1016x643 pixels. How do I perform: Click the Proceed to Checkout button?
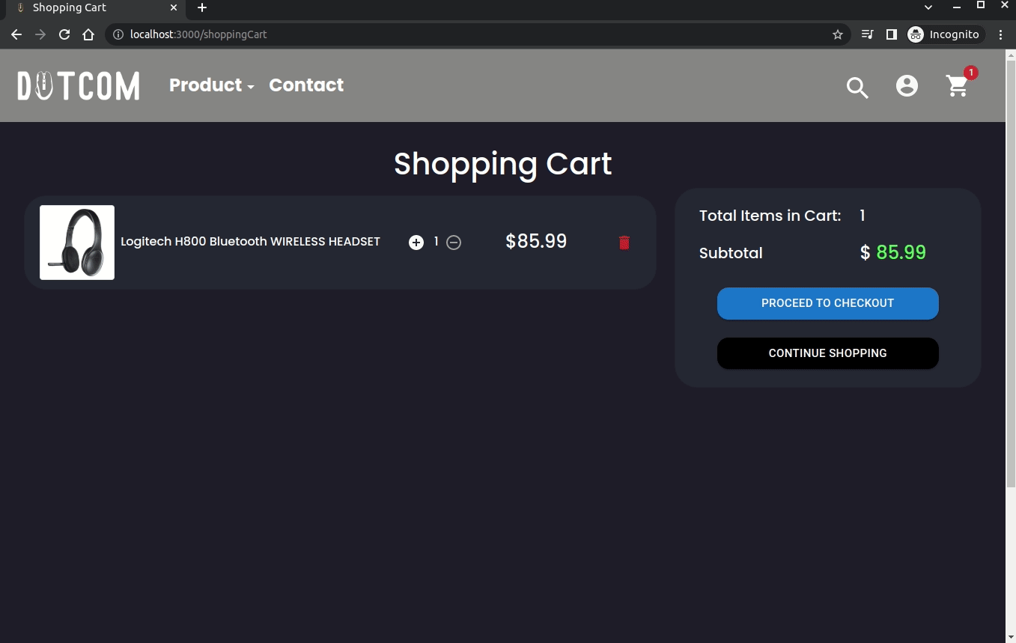pyautogui.click(x=827, y=303)
